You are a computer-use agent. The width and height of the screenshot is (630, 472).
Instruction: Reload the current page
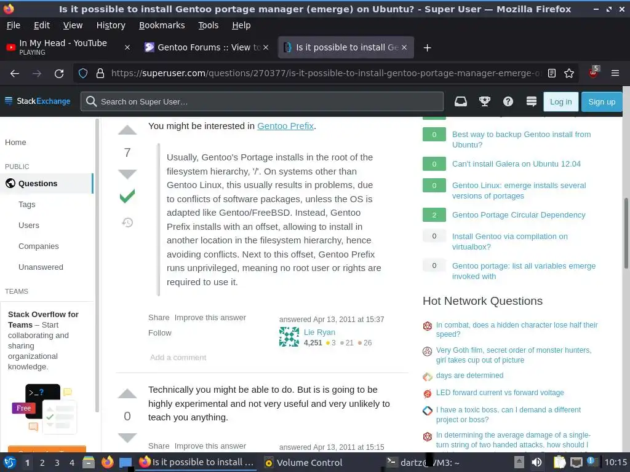[59, 74]
